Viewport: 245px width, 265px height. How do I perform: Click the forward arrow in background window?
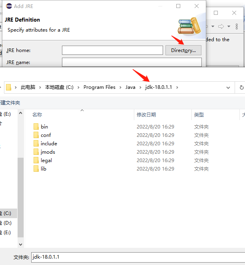pyautogui.click(x=221, y=26)
